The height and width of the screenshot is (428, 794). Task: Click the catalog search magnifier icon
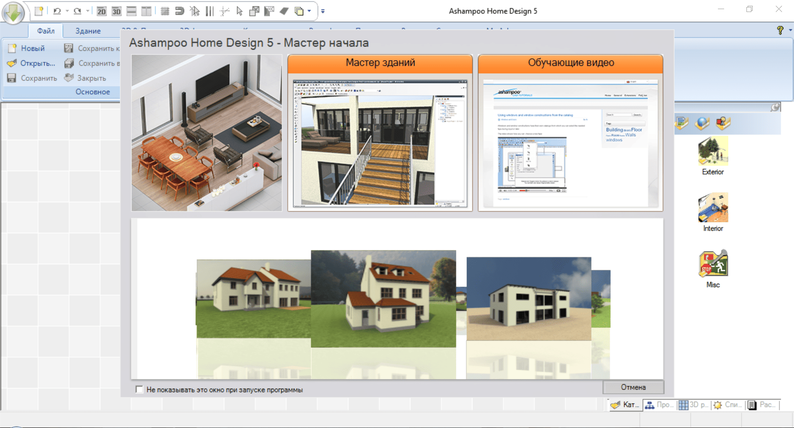[x=775, y=108]
